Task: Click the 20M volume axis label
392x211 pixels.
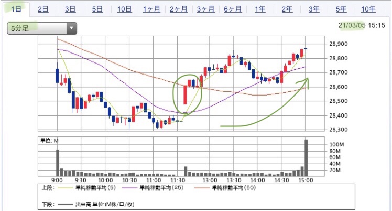Action: pos(335,170)
